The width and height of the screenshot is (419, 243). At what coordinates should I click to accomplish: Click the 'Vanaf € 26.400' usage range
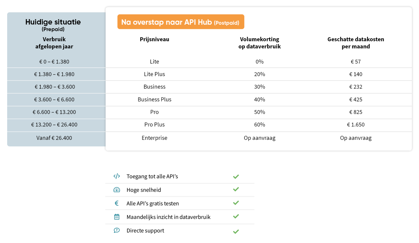click(x=54, y=138)
